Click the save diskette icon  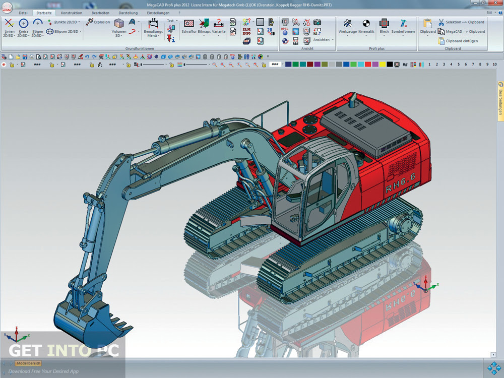point(25,57)
